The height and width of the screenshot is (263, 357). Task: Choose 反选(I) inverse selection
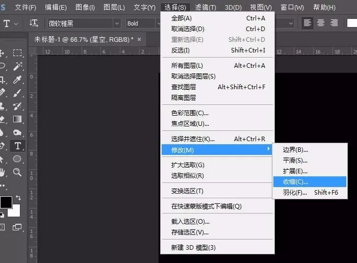pyautogui.click(x=217, y=50)
